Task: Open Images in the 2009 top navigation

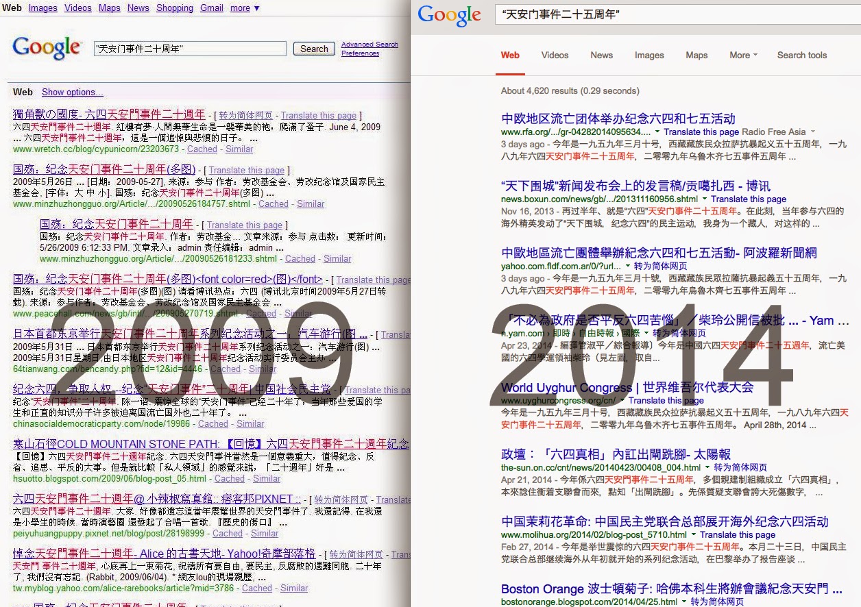Action: [x=43, y=8]
